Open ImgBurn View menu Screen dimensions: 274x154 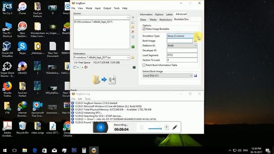(x=80, y=8)
